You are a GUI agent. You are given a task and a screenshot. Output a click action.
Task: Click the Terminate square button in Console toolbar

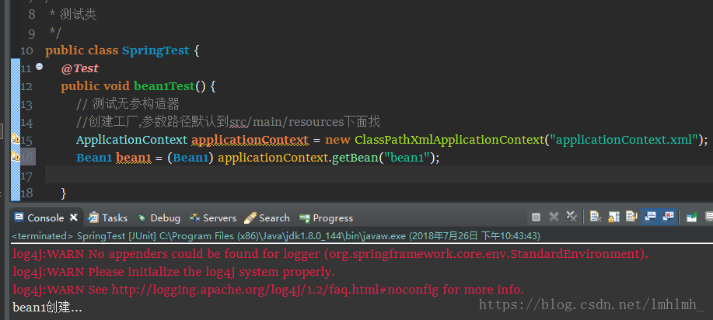point(536,217)
